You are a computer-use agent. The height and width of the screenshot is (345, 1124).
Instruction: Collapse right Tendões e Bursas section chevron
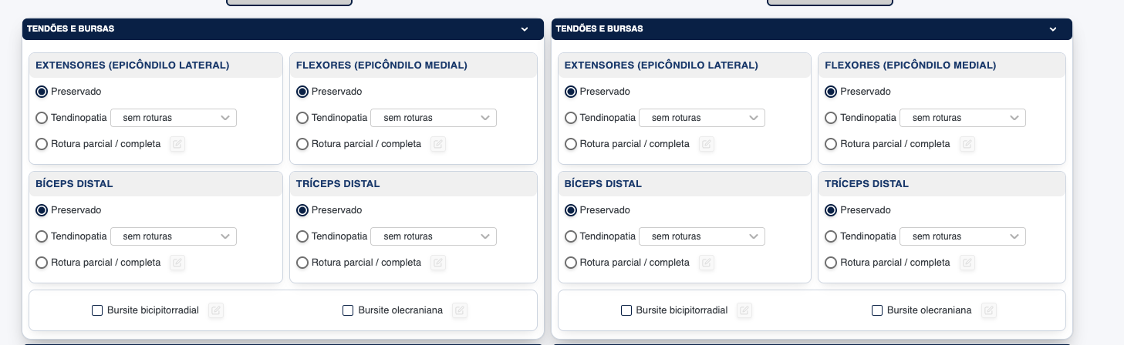click(1053, 29)
